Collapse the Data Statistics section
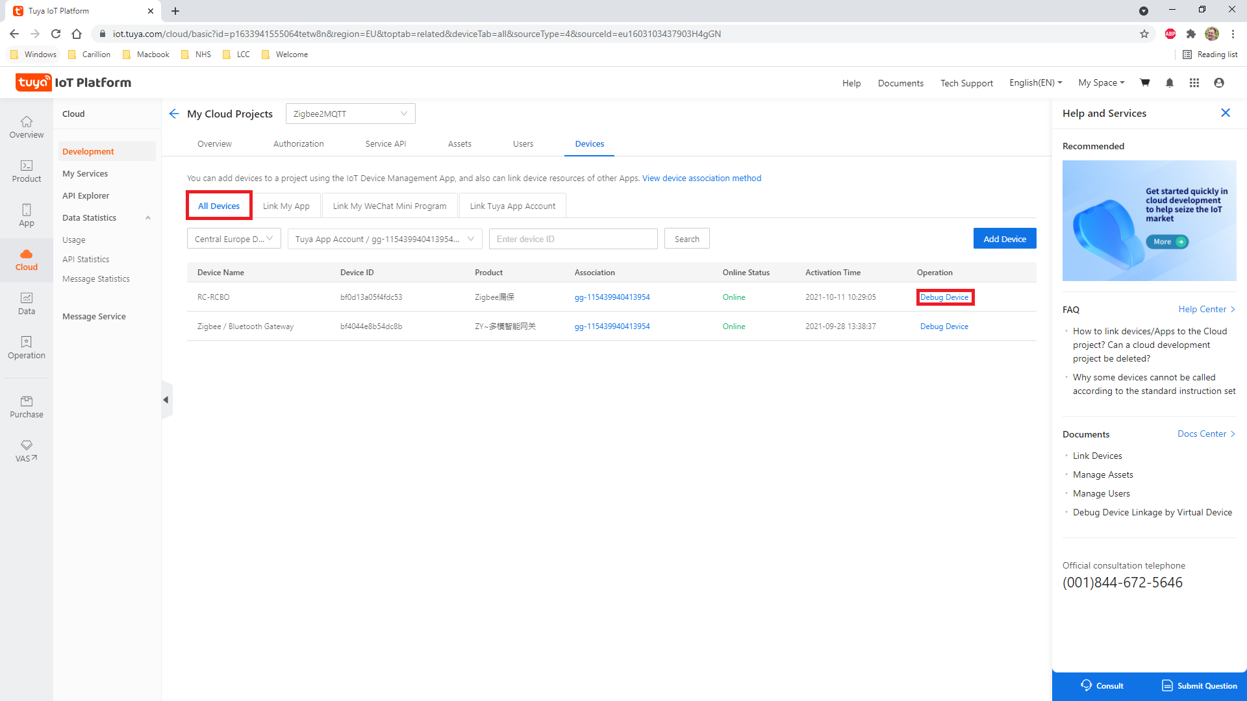 (x=148, y=218)
